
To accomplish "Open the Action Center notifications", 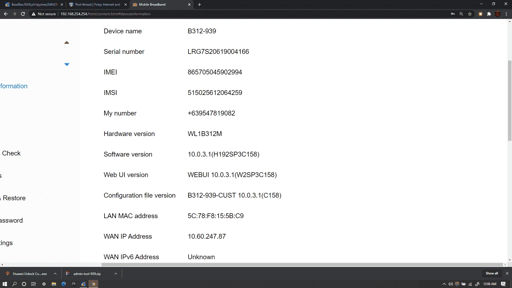I will coord(503,284).
